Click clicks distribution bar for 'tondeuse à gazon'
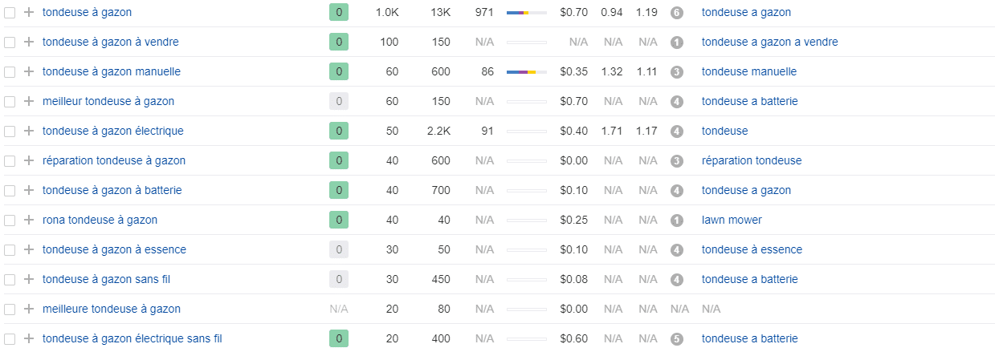Image resolution: width=995 pixels, height=352 pixels. click(x=526, y=13)
